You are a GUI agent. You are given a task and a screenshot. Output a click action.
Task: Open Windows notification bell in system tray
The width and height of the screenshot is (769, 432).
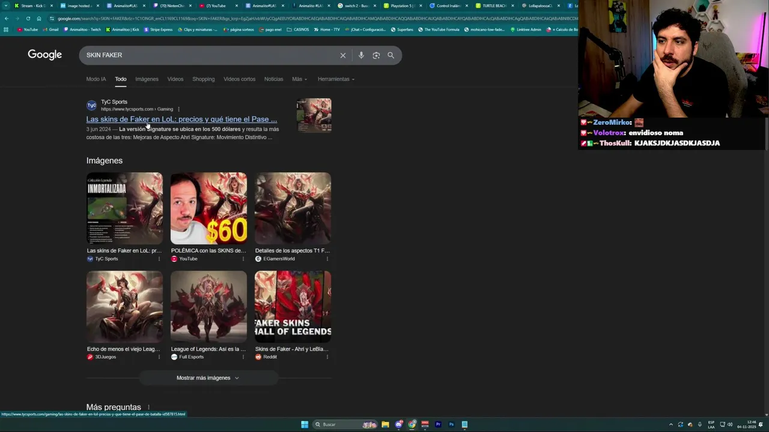click(x=761, y=425)
